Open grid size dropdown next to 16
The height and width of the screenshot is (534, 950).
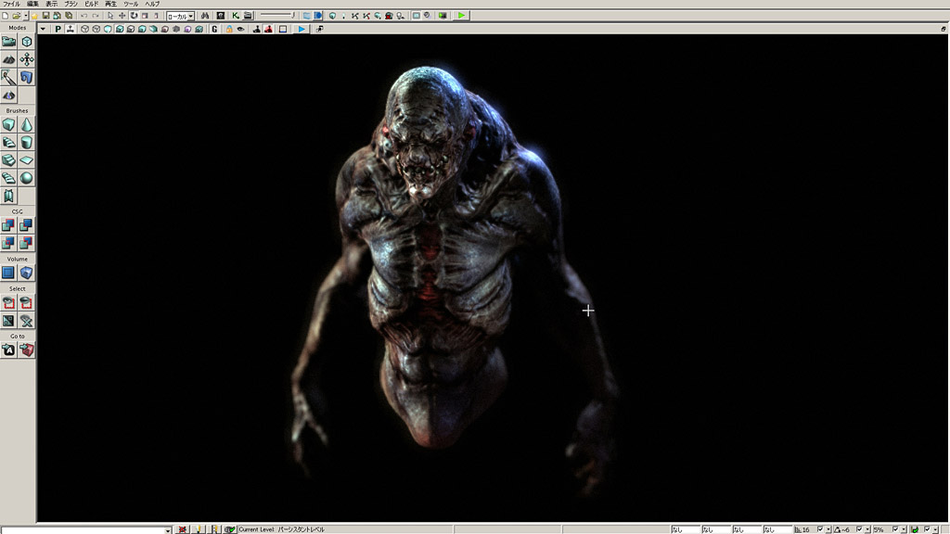[x=828, y=529]
